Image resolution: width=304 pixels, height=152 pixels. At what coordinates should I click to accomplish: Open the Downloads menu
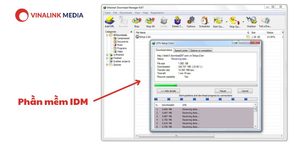tap(126, 13)
